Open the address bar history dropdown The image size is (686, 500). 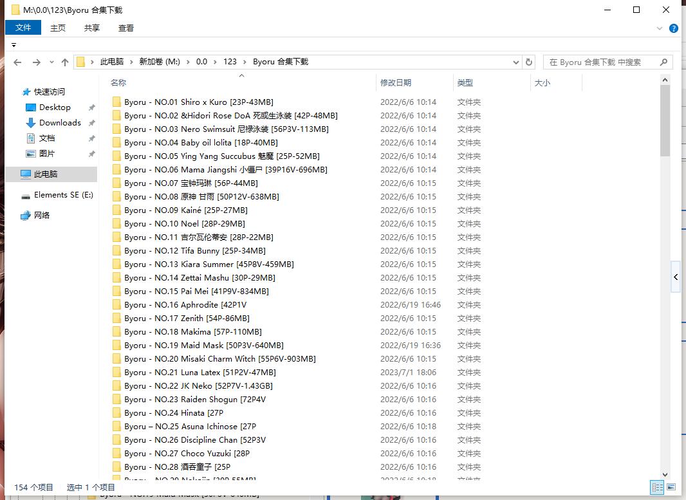(x=516, y=62)
